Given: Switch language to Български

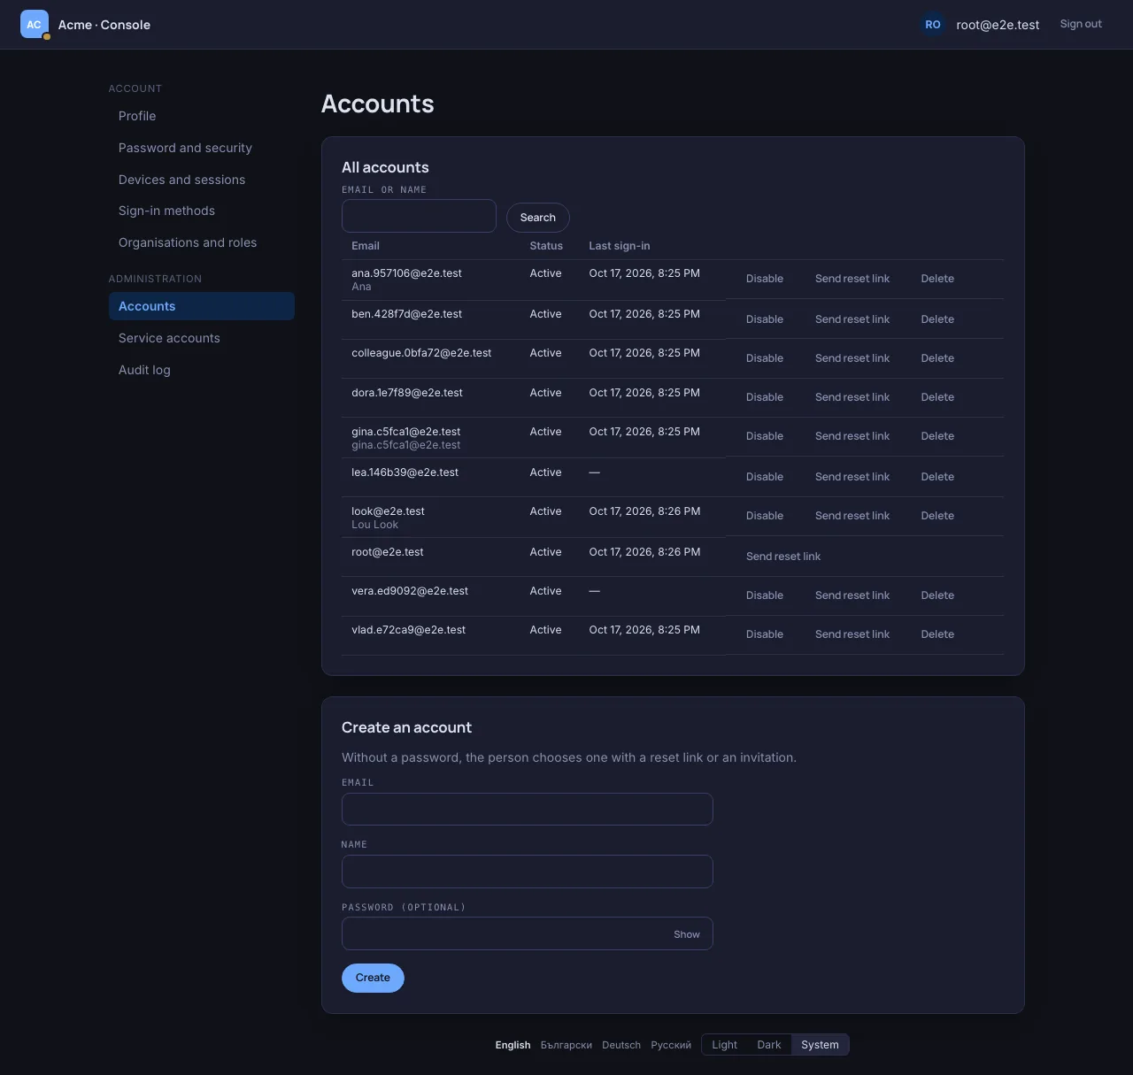Looking at the screenshot, I should pyautogui.click(x=566, y=1045).
